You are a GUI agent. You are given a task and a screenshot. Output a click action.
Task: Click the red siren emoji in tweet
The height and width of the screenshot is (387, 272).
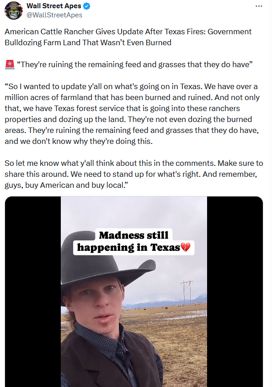[10, 65]
